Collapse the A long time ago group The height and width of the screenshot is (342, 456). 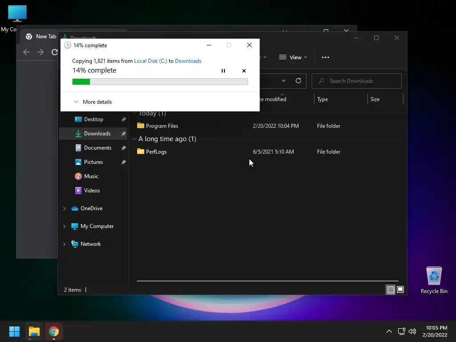[x=134, y=139]
